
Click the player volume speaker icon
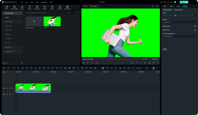(x=153, y=63)
